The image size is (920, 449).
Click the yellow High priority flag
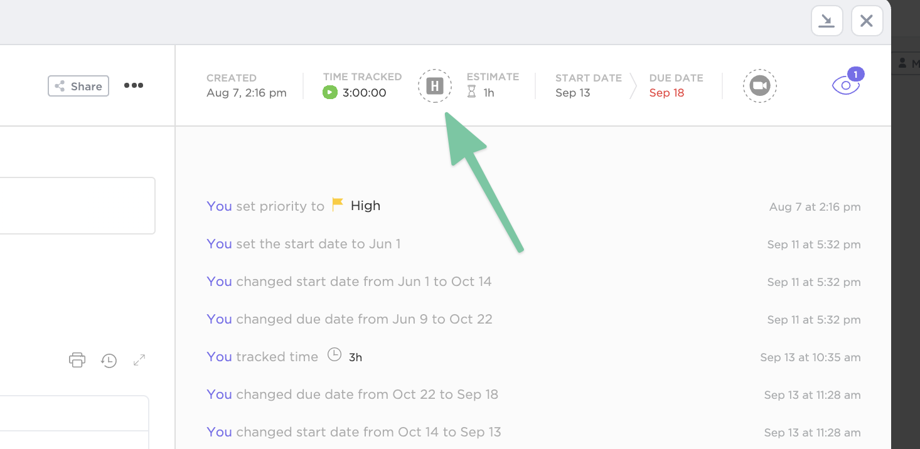338,204
